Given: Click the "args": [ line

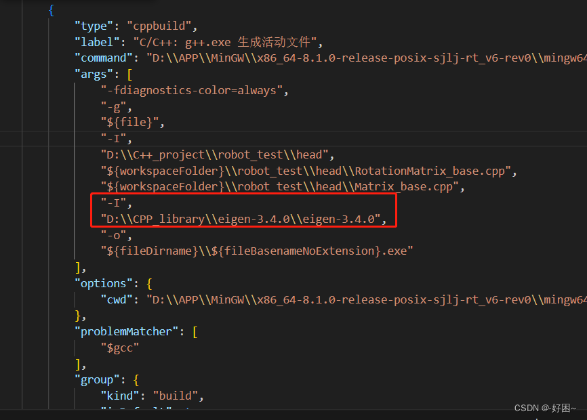Looking at the screenshot, I should 103,74.
